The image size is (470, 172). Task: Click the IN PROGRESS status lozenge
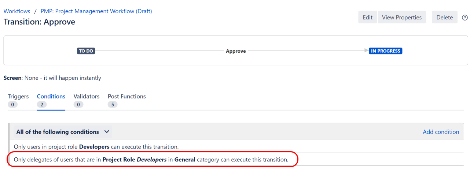pyautogui.click(x=385, y=51)
